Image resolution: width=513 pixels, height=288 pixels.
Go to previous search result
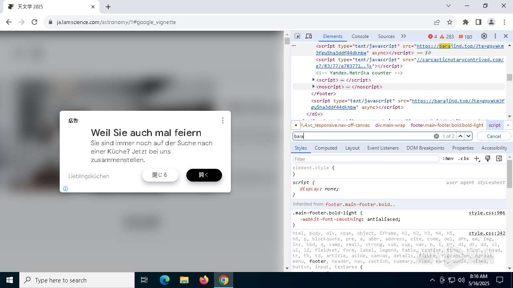(x=460, y=136)
